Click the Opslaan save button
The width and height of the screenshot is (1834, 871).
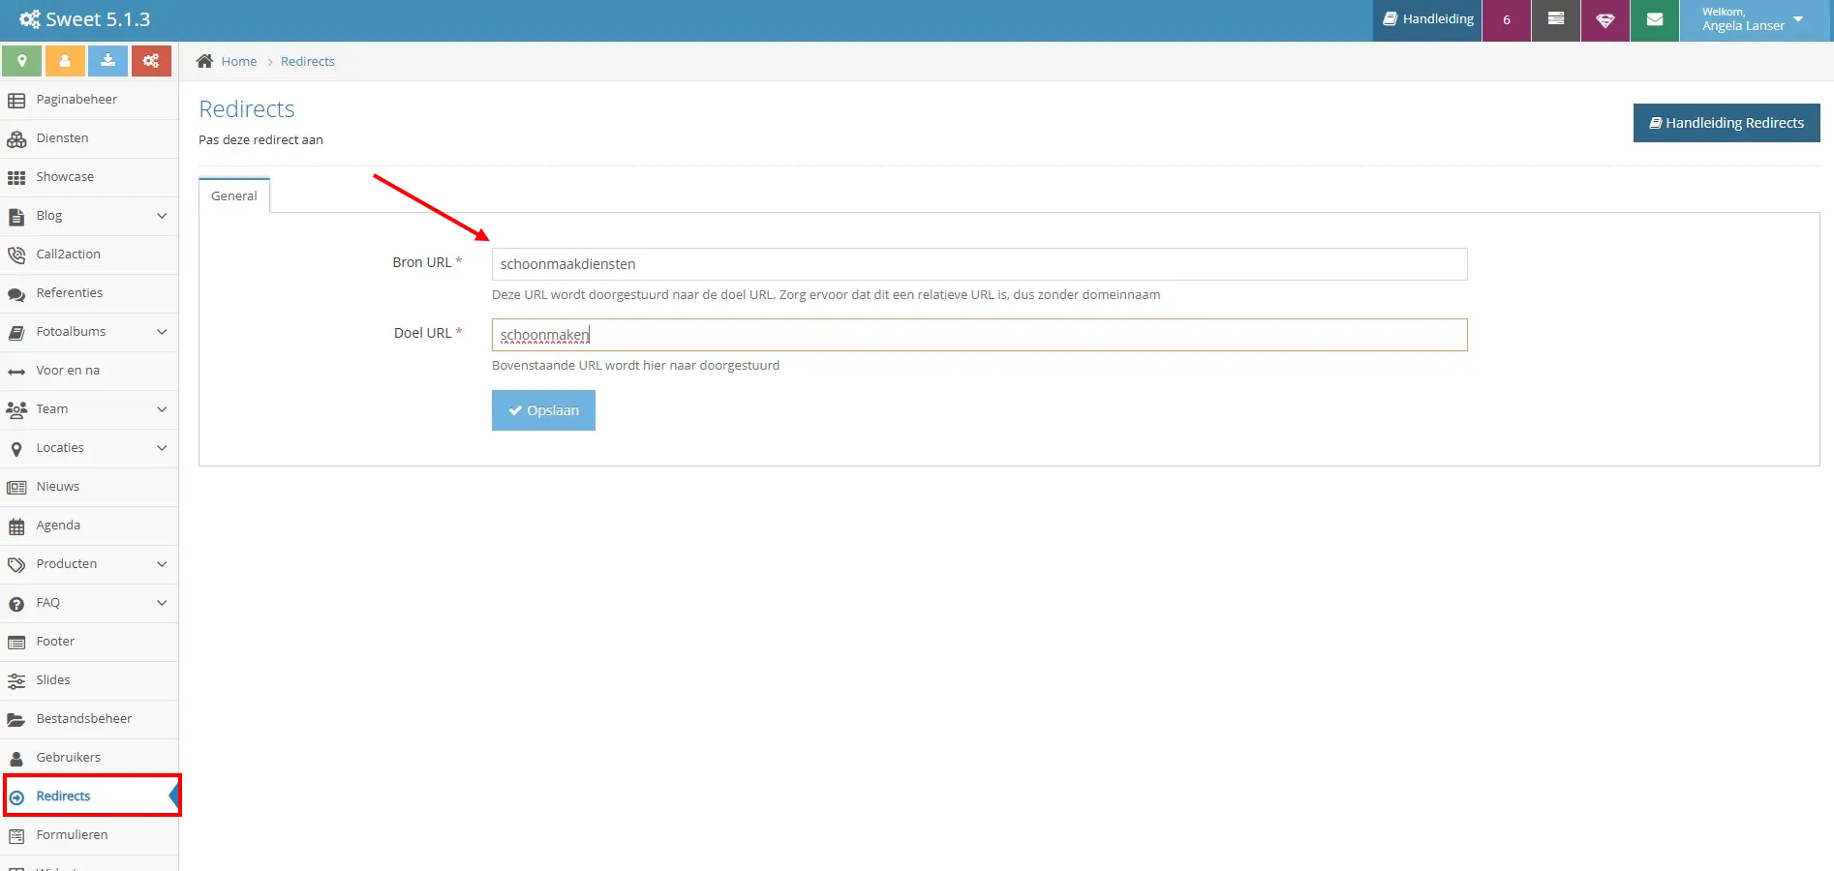(543, 410)
